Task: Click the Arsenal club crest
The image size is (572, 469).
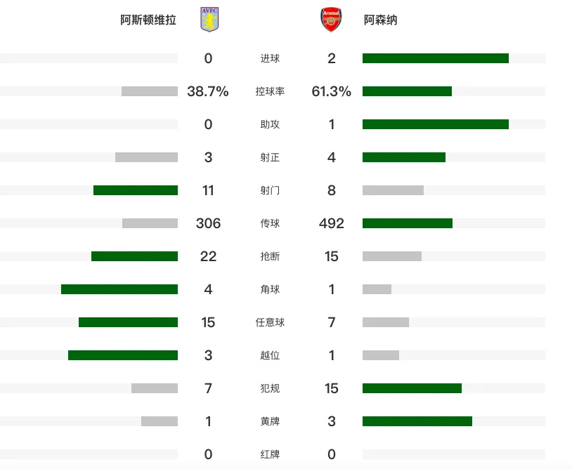Action: tap(331, 20)
